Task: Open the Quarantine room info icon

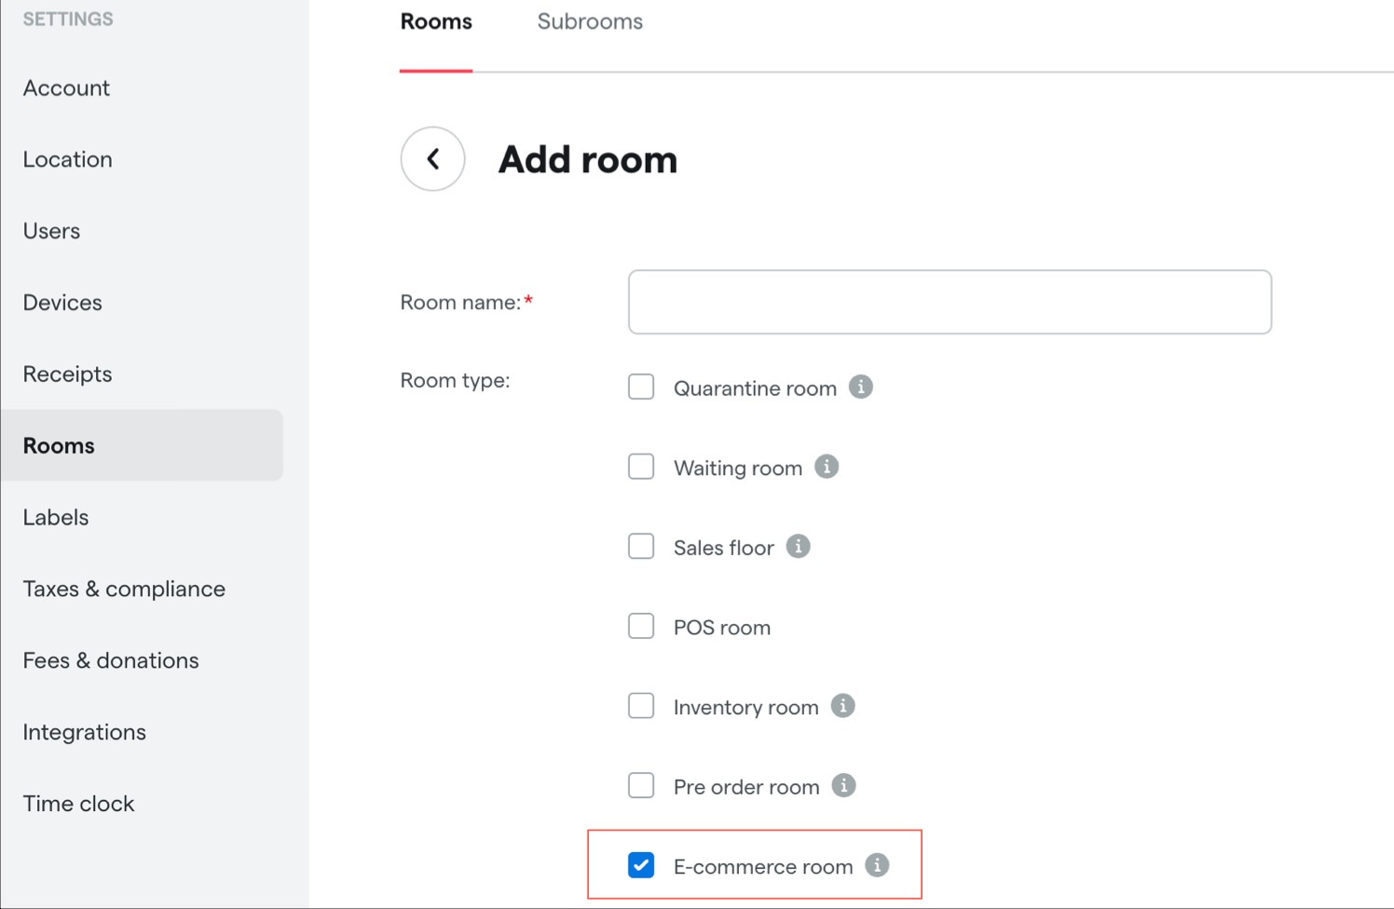Action: pyautogui.click(x=861, y=387)
